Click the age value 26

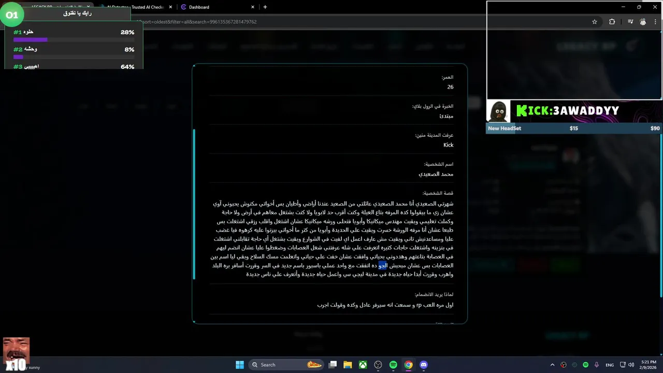coord(450,87)
